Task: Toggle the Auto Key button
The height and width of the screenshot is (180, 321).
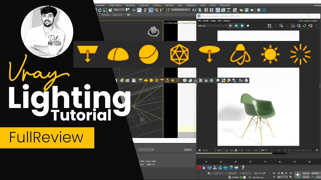Action: (306, 173)
